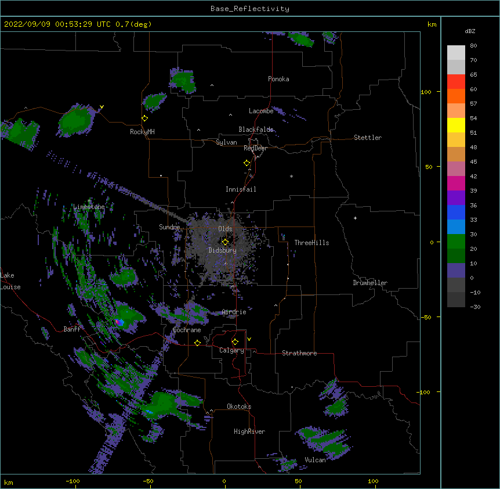The height and width of the screenshot is (489, 500).
Task: Click the yellow V marker west of RockyMH
Action: click(102, 107)
